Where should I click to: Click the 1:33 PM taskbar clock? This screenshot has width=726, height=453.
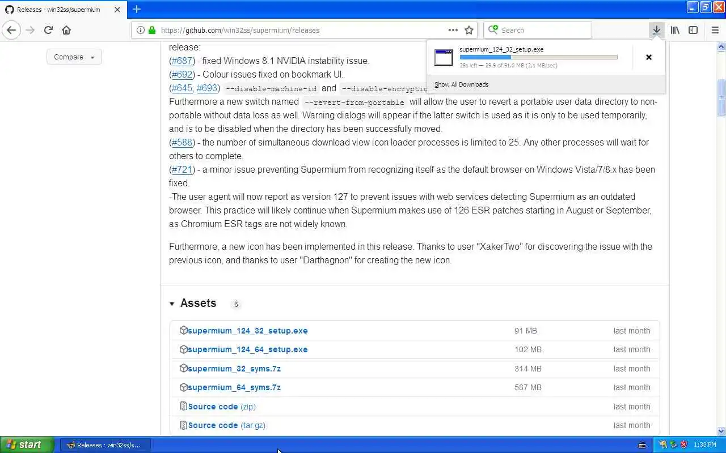coord(705,445)
